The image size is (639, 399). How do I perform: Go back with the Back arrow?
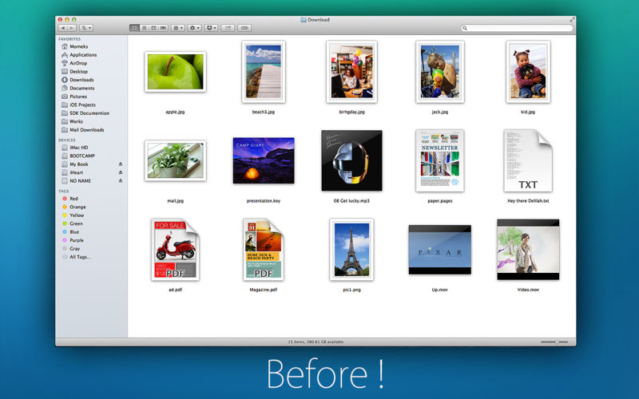pyautogui.click(x=63, y=28)
